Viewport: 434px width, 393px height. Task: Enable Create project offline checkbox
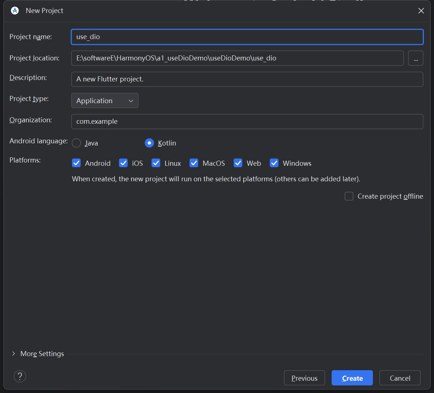click(x=349, y=196)
